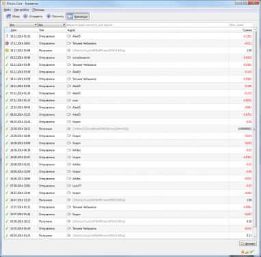This screenshot has height=257, width=261.
Task: Select the Отправлено type cell in the Lexis77 row
Action: click(52, 186)
